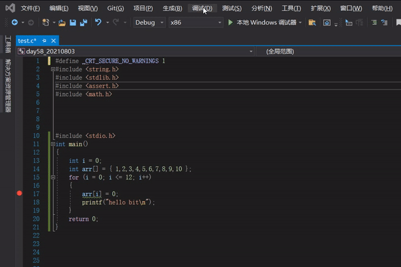Click the redo arrow icon

tap(116, 22)
